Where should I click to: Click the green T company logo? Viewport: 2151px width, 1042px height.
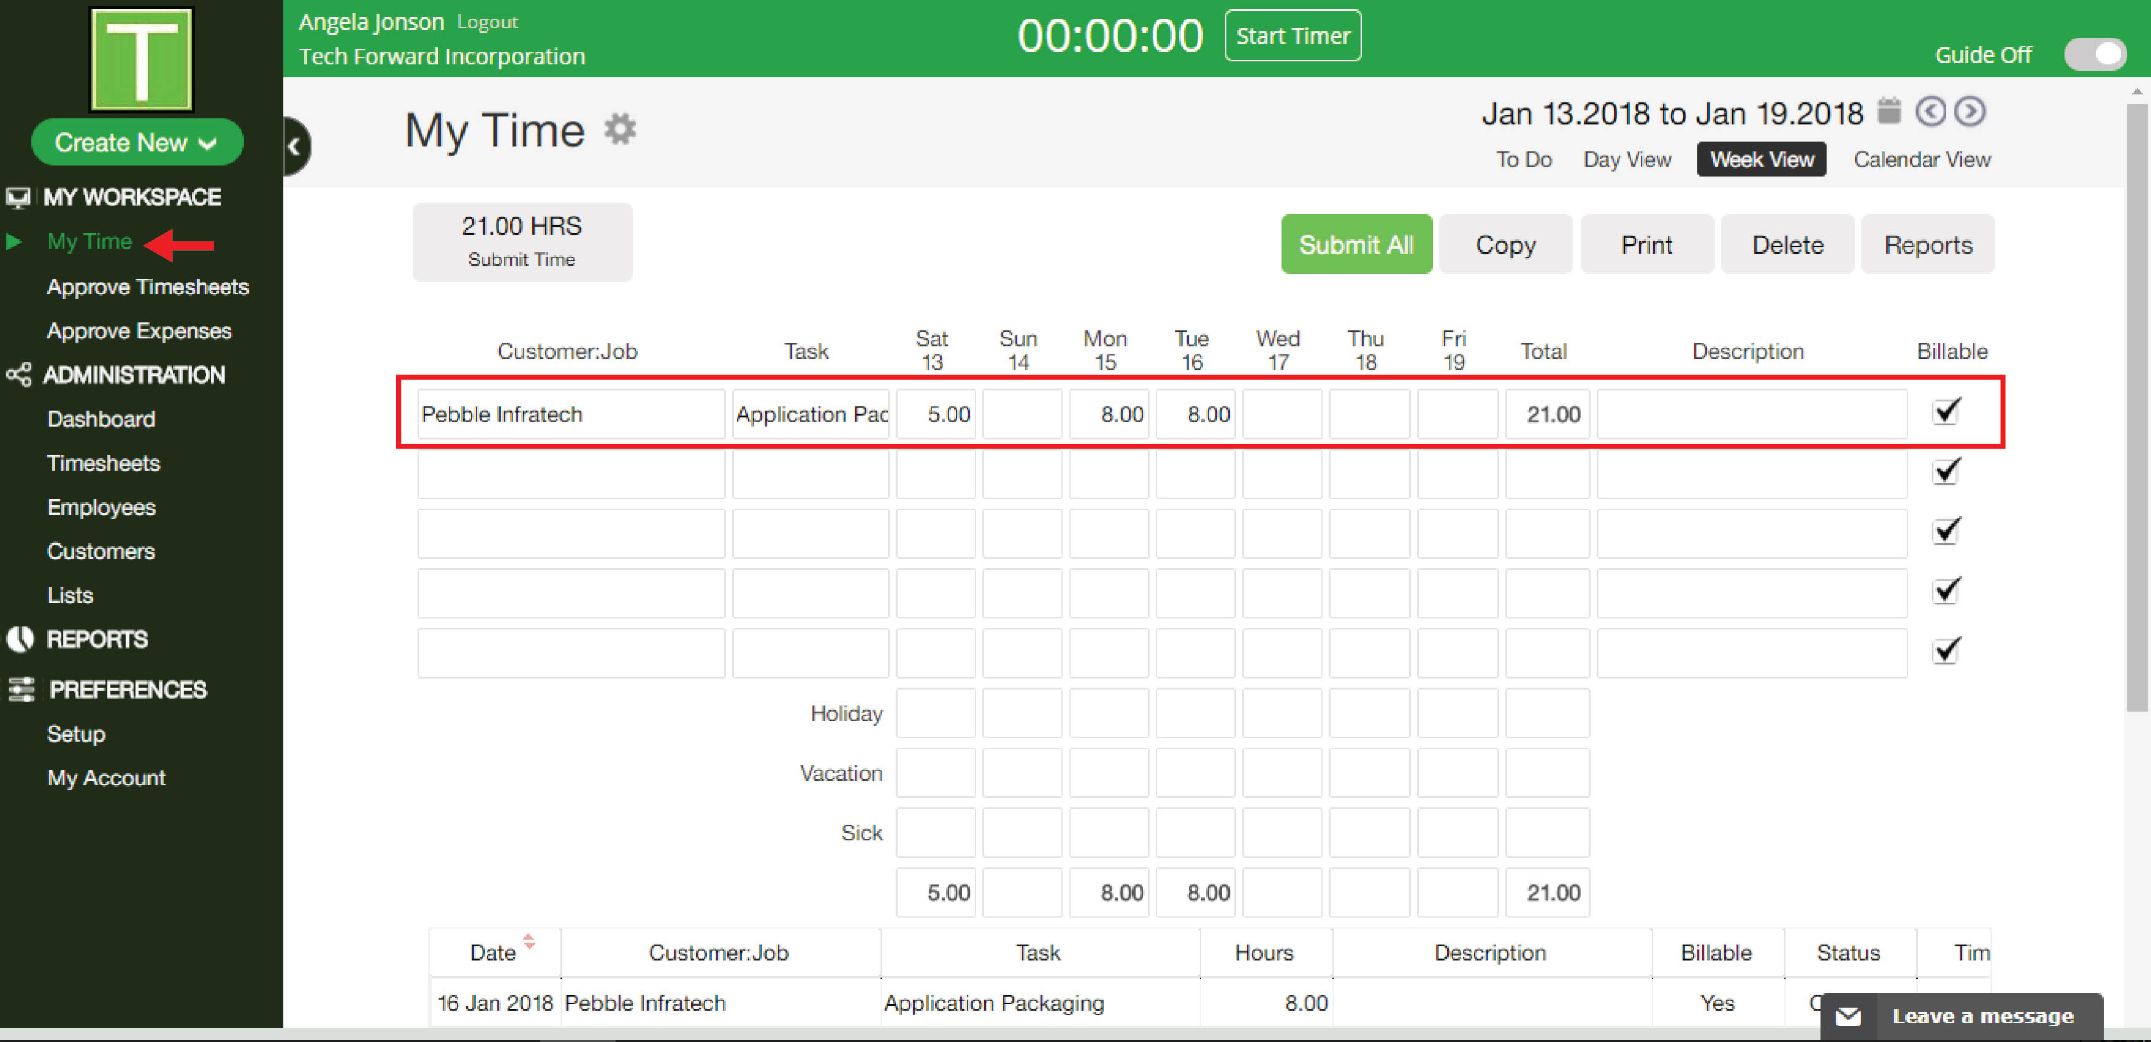141,60
